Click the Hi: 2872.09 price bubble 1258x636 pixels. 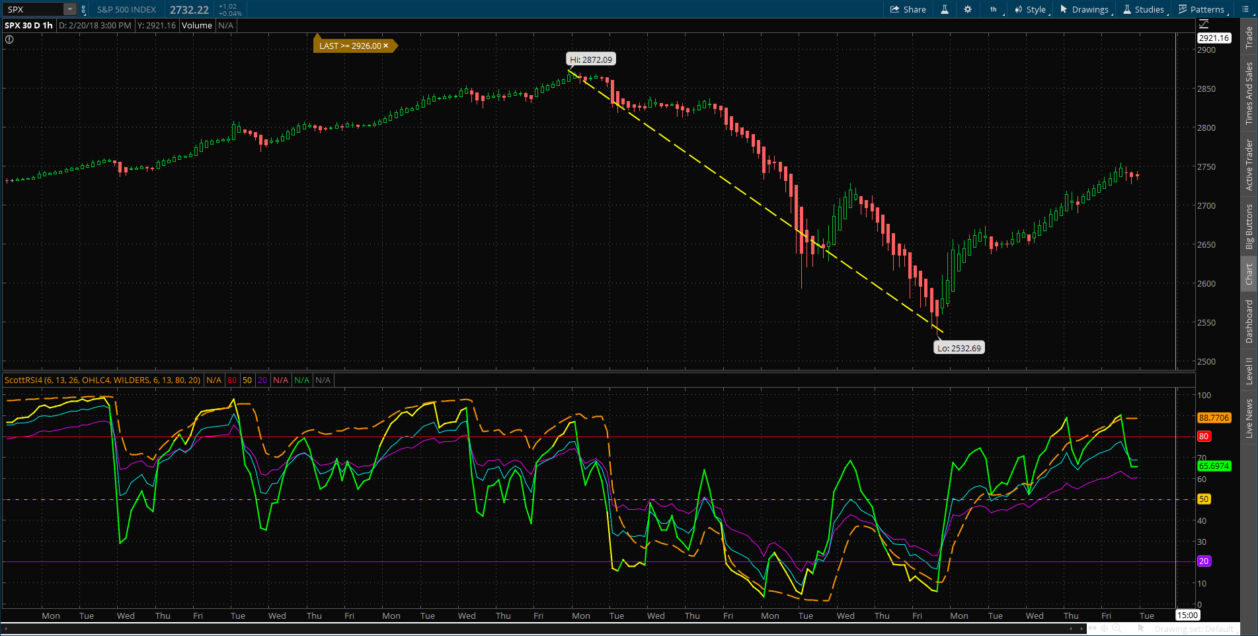pos(591,59)
